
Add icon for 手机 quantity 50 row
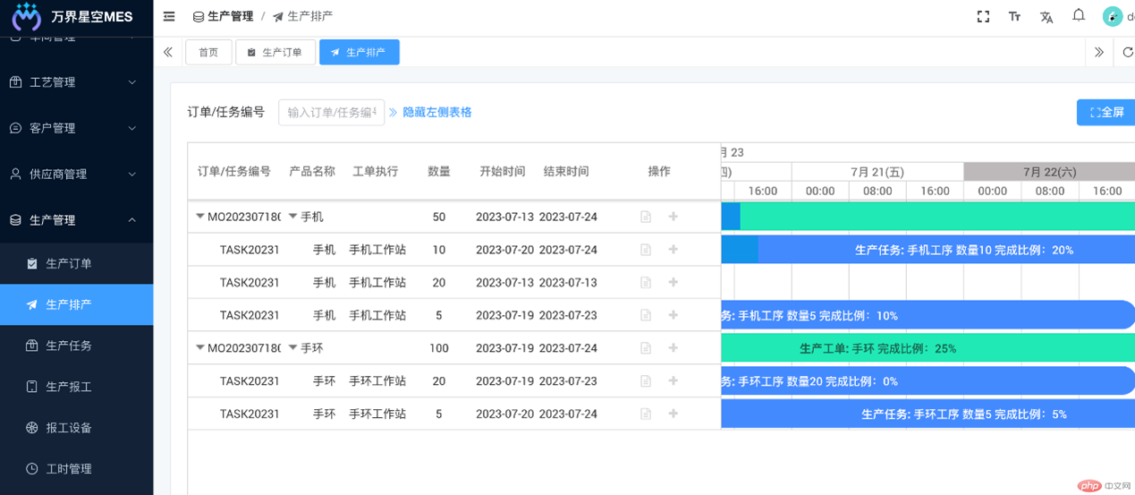tap(673, 217)
